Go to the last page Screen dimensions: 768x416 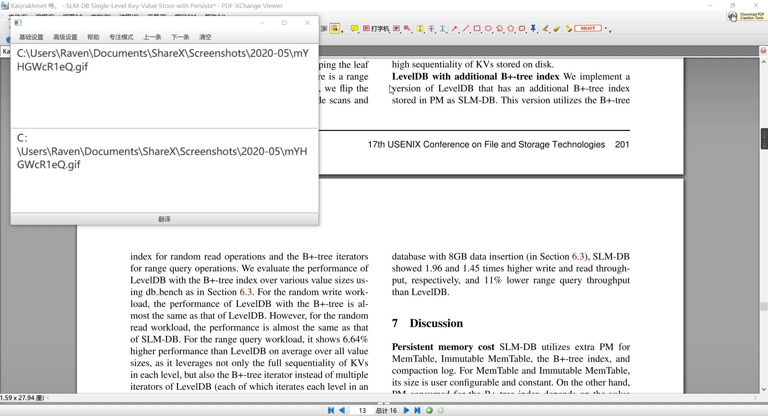coord(417,410)
